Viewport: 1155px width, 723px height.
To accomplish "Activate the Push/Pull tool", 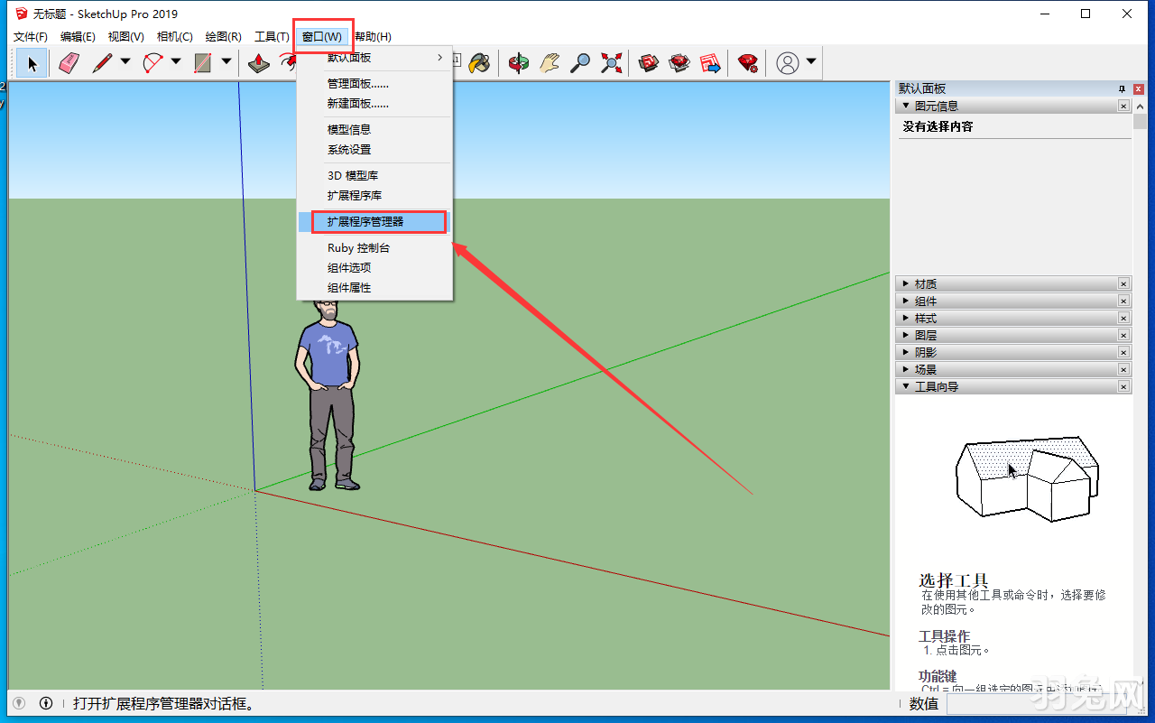I will tap(258, 62).
